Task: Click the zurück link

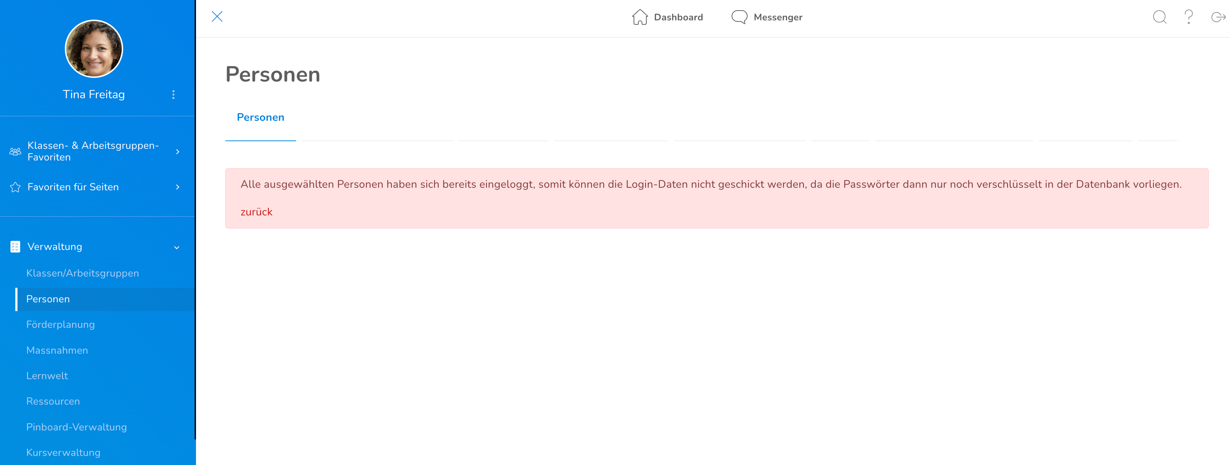Action: (256, 212)
